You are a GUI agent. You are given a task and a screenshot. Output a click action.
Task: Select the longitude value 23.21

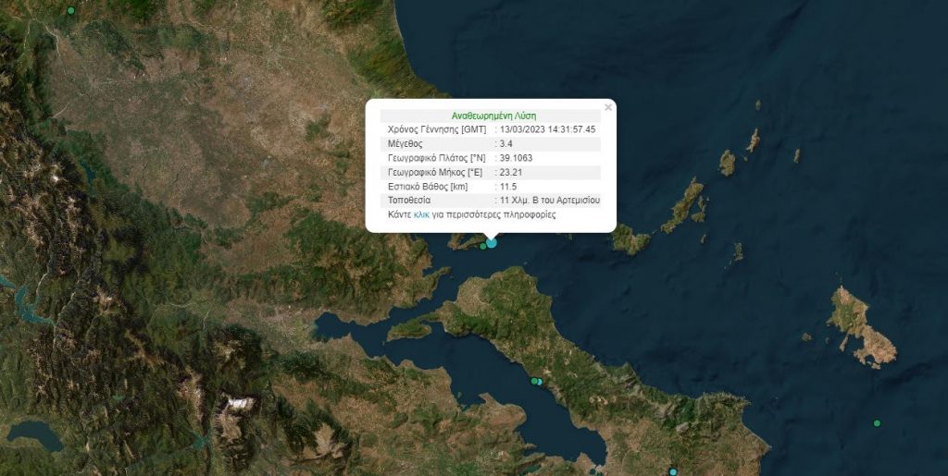click(x=510, y=172)
